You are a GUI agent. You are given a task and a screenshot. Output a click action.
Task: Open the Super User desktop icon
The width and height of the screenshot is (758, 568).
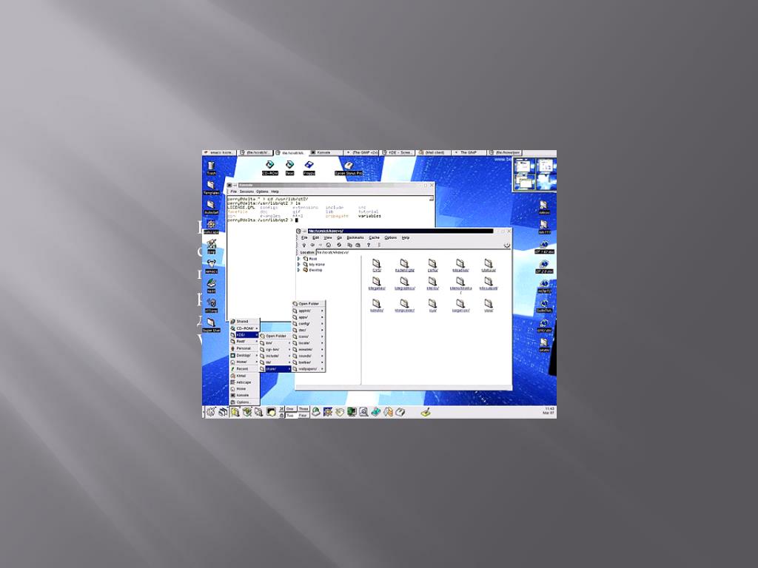(x=211, y=325)
